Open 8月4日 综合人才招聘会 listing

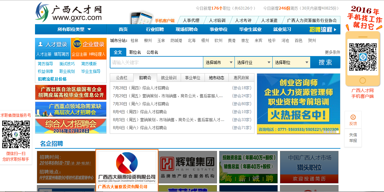pyautogui.click(x=140, y=112)
